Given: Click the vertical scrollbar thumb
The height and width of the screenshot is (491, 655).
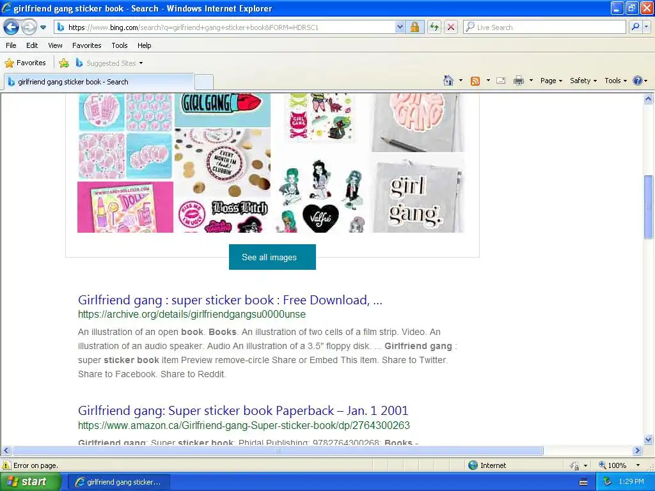Looking at the screenshot, I should pyautogui.click(x=649, y=207).
